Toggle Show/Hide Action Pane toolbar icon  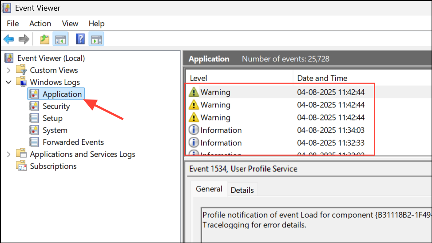pyautogui.click(x=96, y=39)
